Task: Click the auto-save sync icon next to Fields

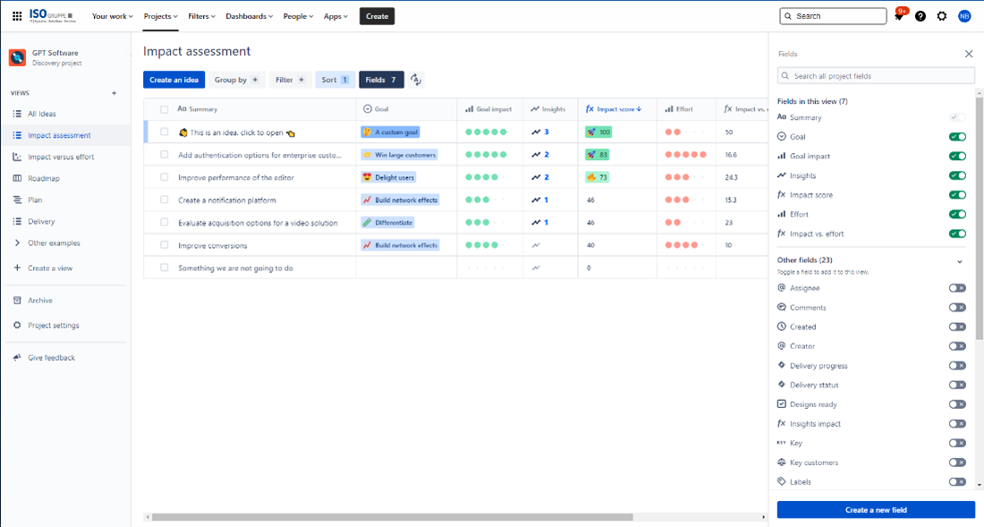Action: tap(416, 80)
